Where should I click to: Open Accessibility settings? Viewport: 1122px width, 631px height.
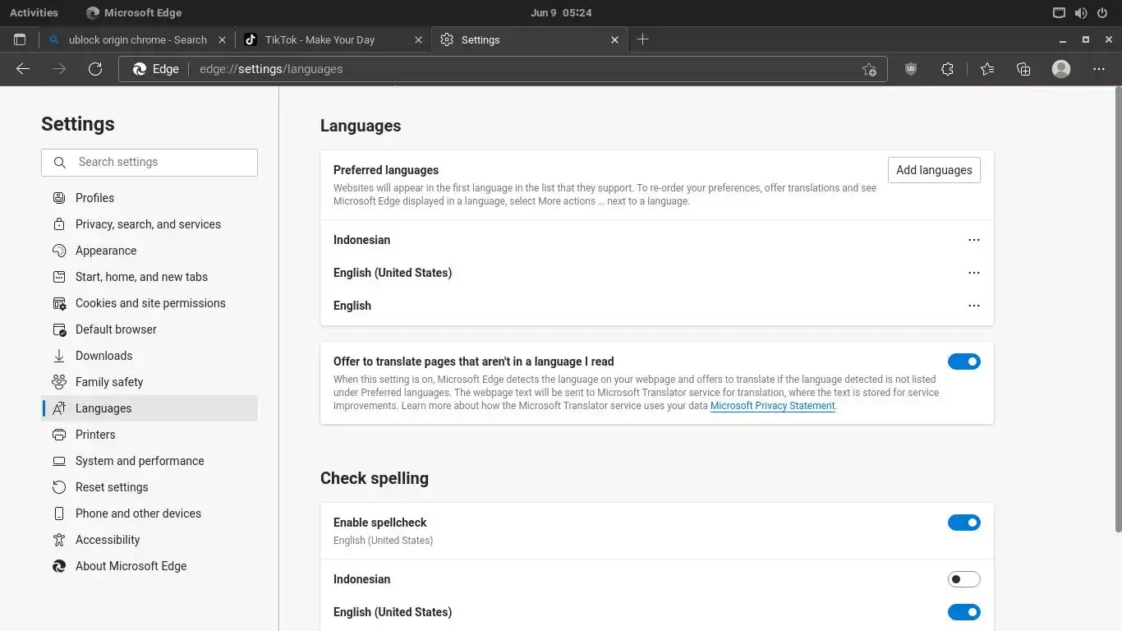[149, 540]
